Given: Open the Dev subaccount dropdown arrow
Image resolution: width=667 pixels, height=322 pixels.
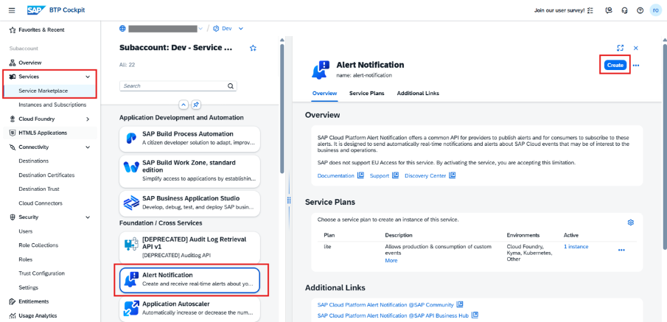Looking at the screenshot, I should point(241,29).
